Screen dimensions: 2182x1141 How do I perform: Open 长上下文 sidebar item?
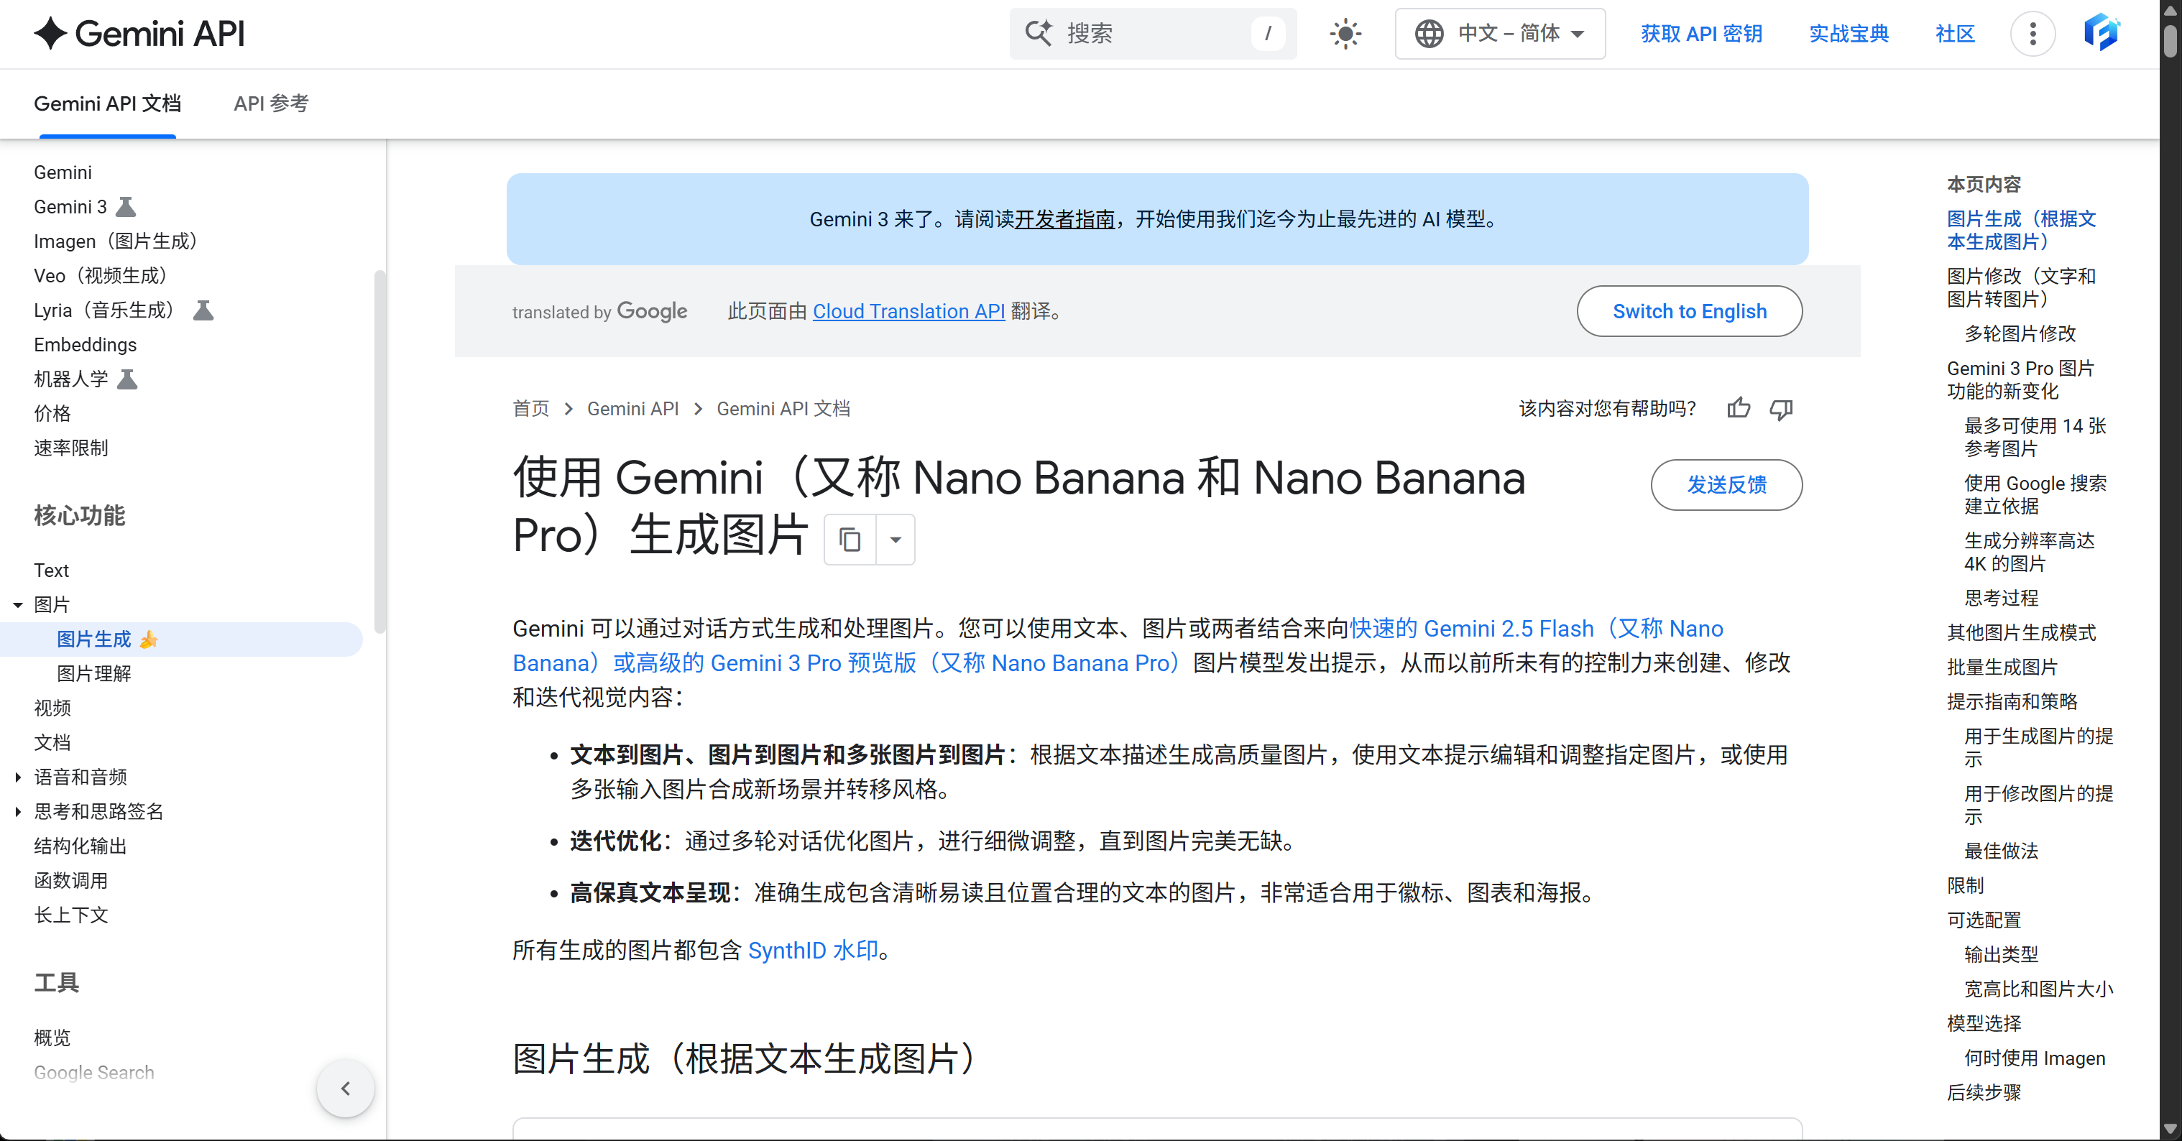pos(71,915)
